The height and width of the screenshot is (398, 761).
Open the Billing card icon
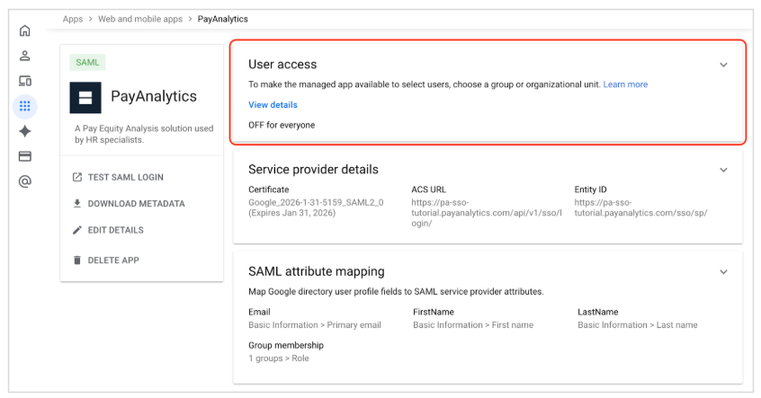[25, 156]
